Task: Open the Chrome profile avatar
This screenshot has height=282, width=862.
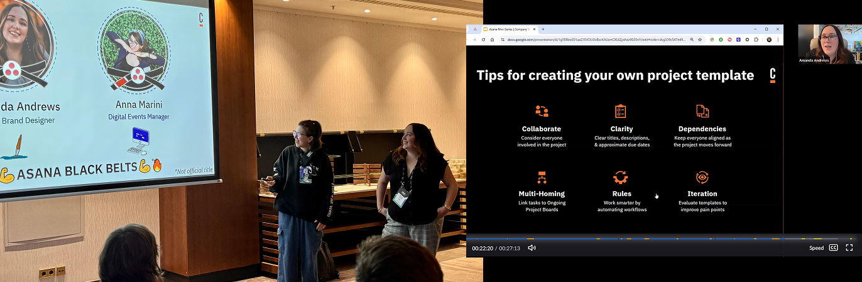Action: (x=769, y=40)
